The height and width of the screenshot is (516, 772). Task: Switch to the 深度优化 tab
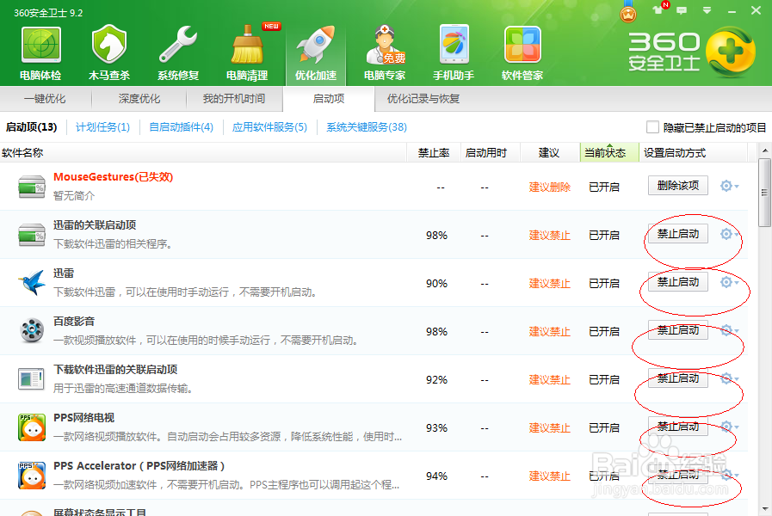coord(139,99)
